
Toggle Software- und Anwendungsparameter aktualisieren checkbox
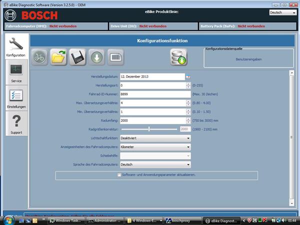click(x=119, y=175)
